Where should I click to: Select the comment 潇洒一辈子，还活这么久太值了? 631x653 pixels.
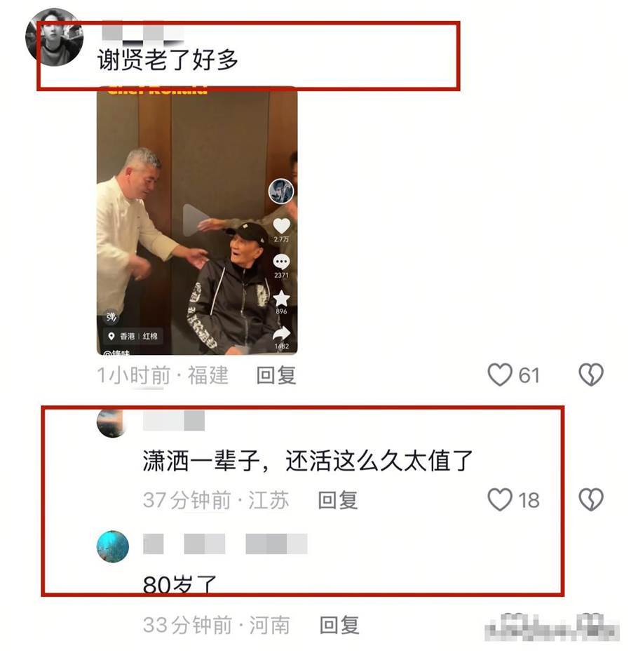pos(307,461)
